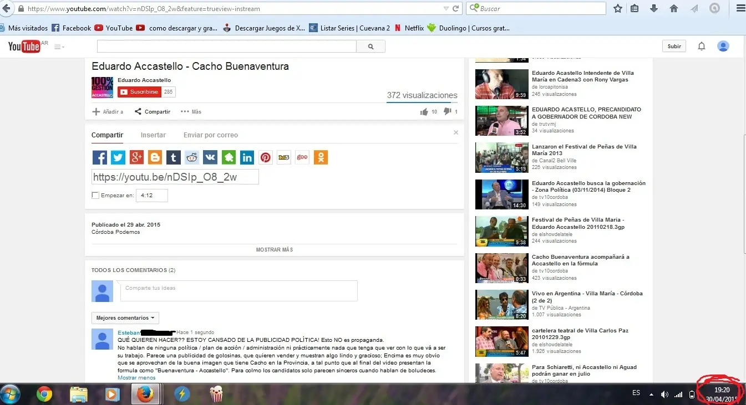
Task: Click the green Ameba share icon
Action: click(229, 157)
